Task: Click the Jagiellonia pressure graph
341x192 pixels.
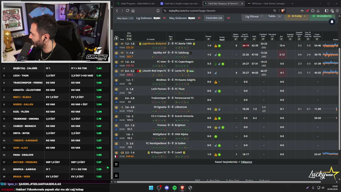Action: point(330,46)
